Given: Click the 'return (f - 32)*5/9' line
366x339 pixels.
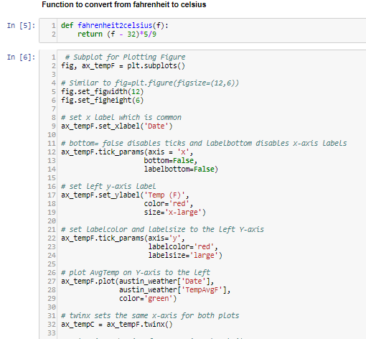Looking at the screenshot, I should (x=117, y=34).
